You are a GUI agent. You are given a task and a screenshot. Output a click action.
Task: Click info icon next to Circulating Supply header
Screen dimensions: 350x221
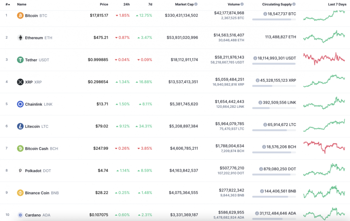pos(294,4)
